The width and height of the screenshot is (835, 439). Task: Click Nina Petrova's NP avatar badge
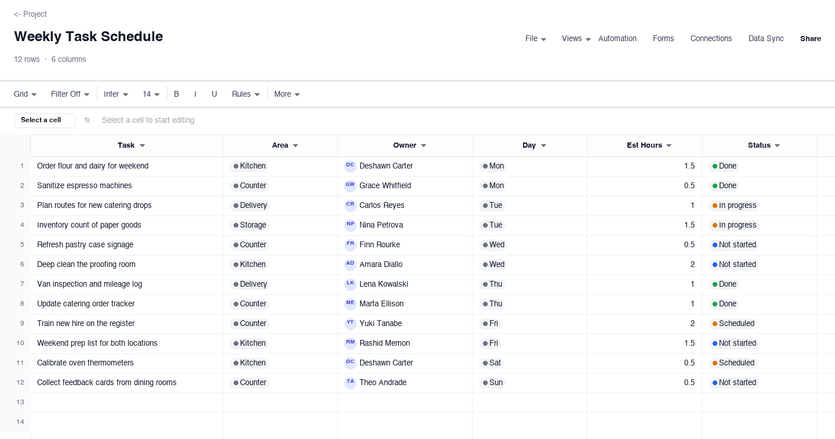click(350, 225)
